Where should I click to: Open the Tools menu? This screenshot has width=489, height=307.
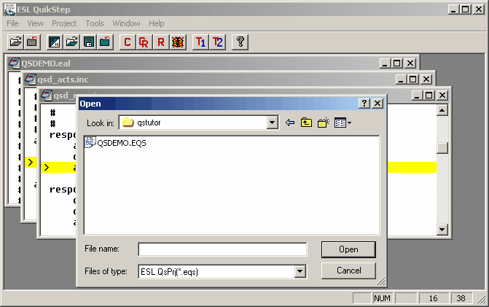coord(95,23)
